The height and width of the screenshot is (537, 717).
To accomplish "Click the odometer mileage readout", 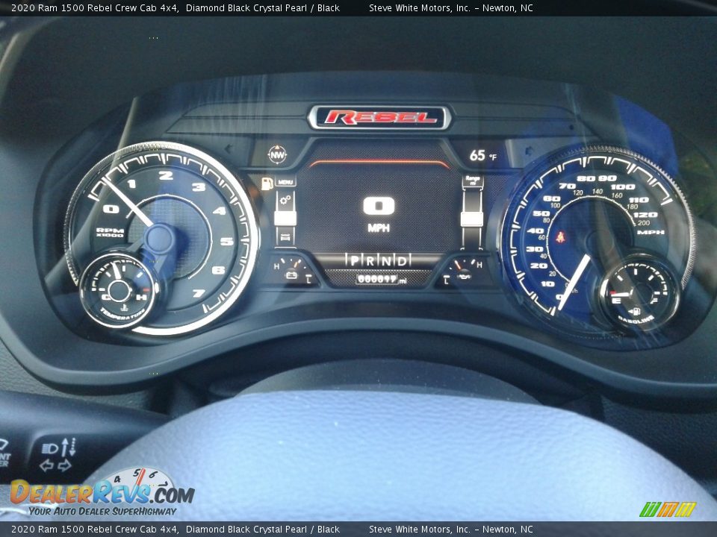I will coord(376,279).
